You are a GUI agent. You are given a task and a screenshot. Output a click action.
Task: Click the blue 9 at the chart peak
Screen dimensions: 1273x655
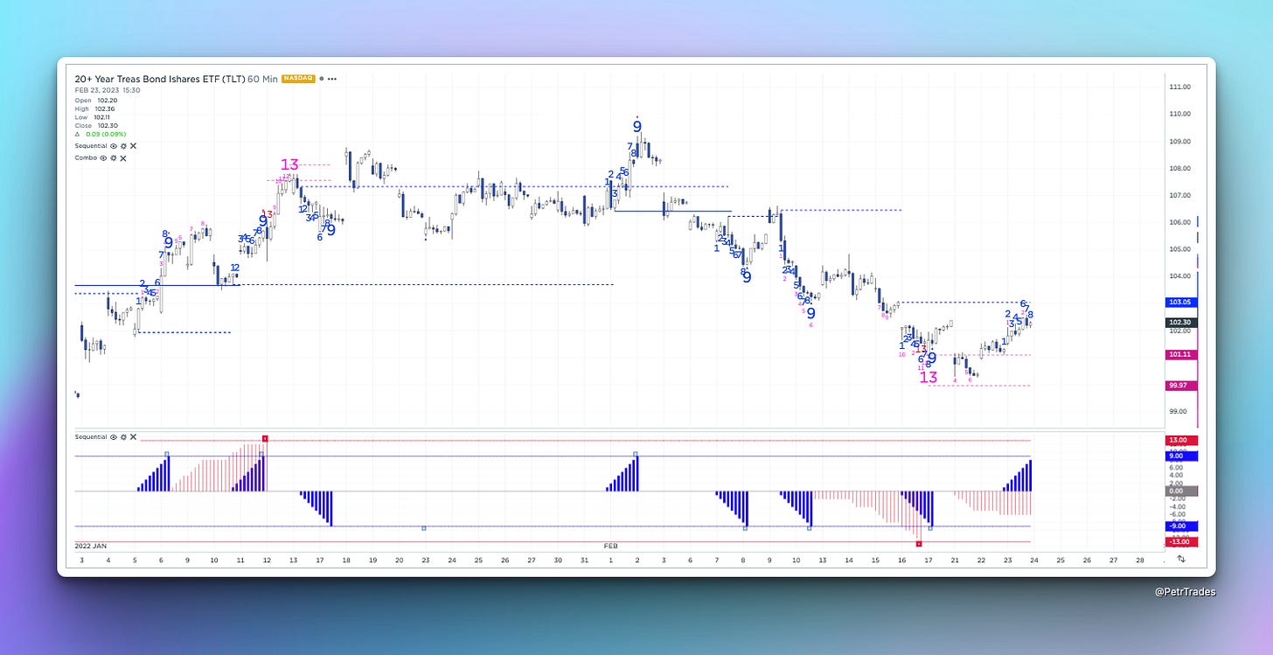[x=637, y=127]
